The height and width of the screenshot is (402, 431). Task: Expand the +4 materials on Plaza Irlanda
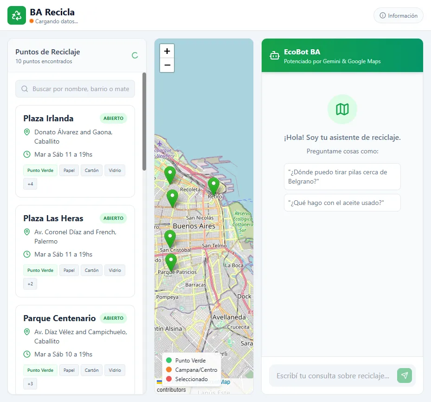click(x=30, y=184)
